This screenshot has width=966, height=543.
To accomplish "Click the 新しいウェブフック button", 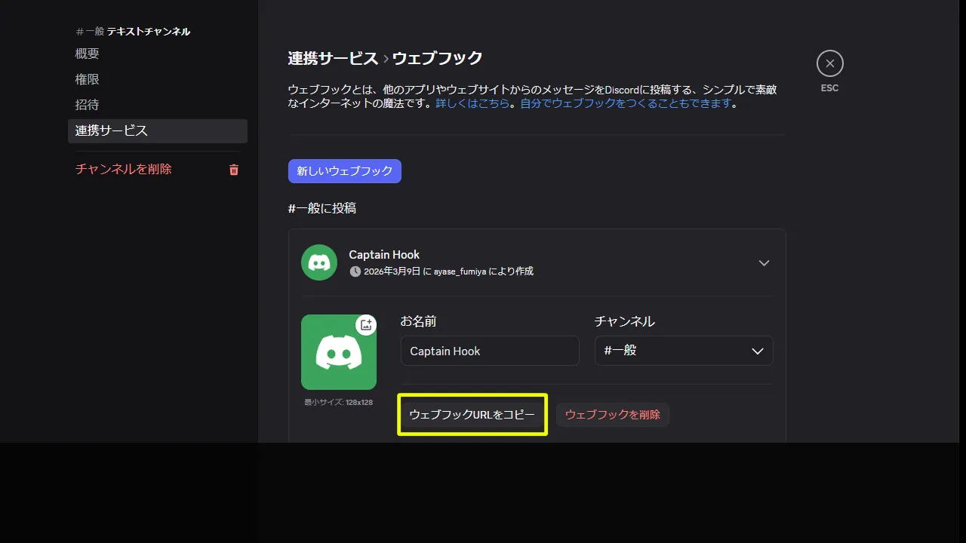I will [x=344, y=171].
